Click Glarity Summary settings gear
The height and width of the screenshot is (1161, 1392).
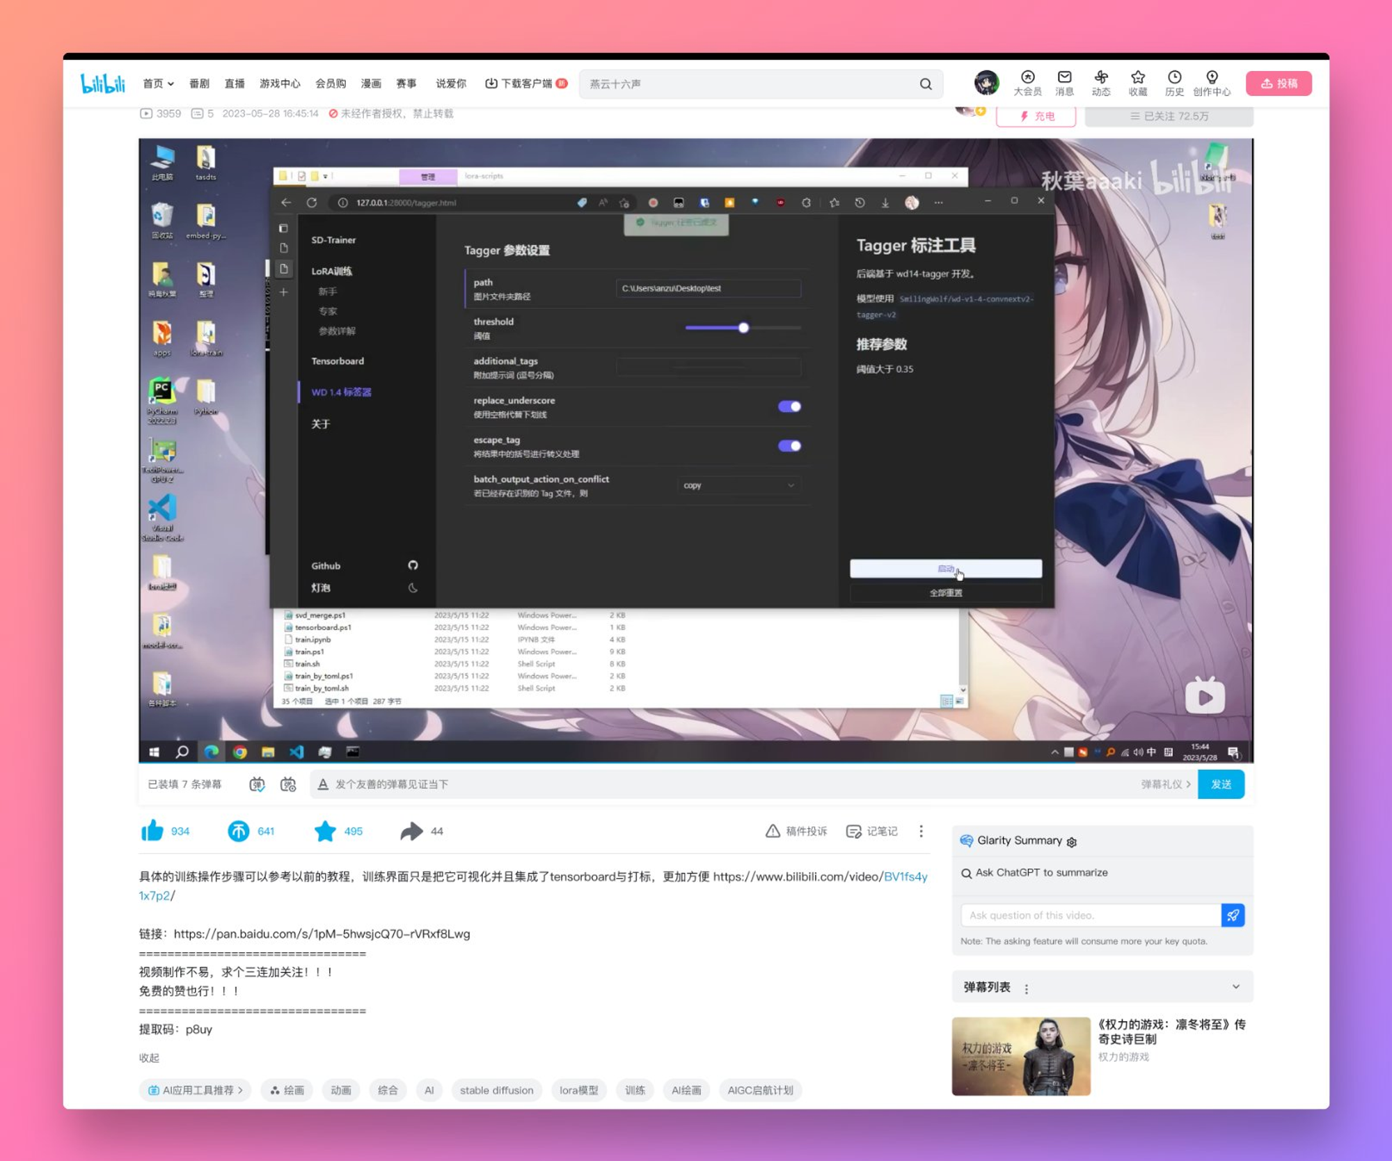pos(1072,842)
